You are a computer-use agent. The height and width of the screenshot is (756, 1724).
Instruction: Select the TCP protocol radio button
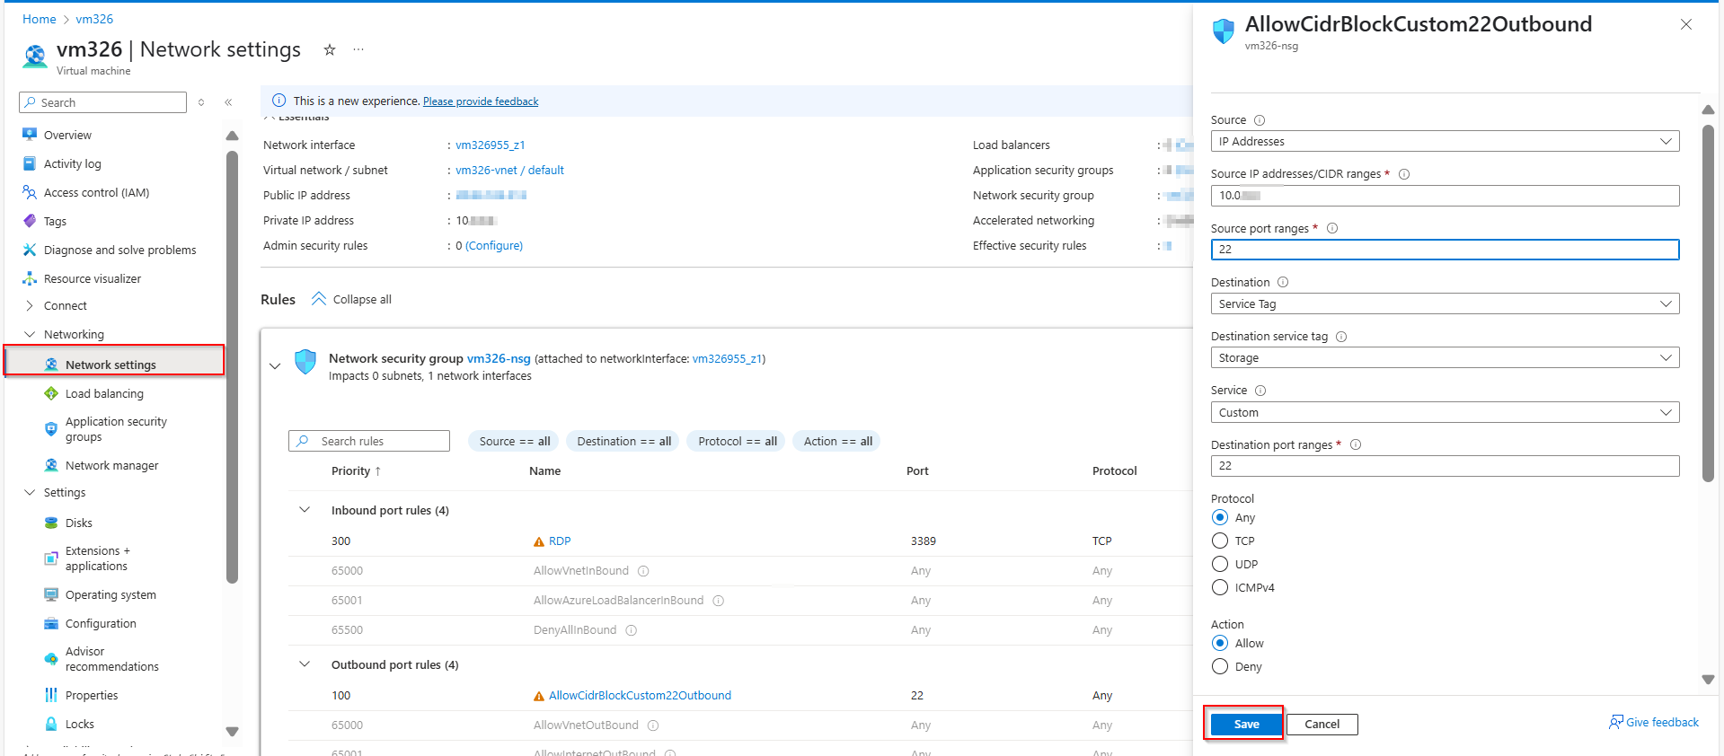(1220, 541)
